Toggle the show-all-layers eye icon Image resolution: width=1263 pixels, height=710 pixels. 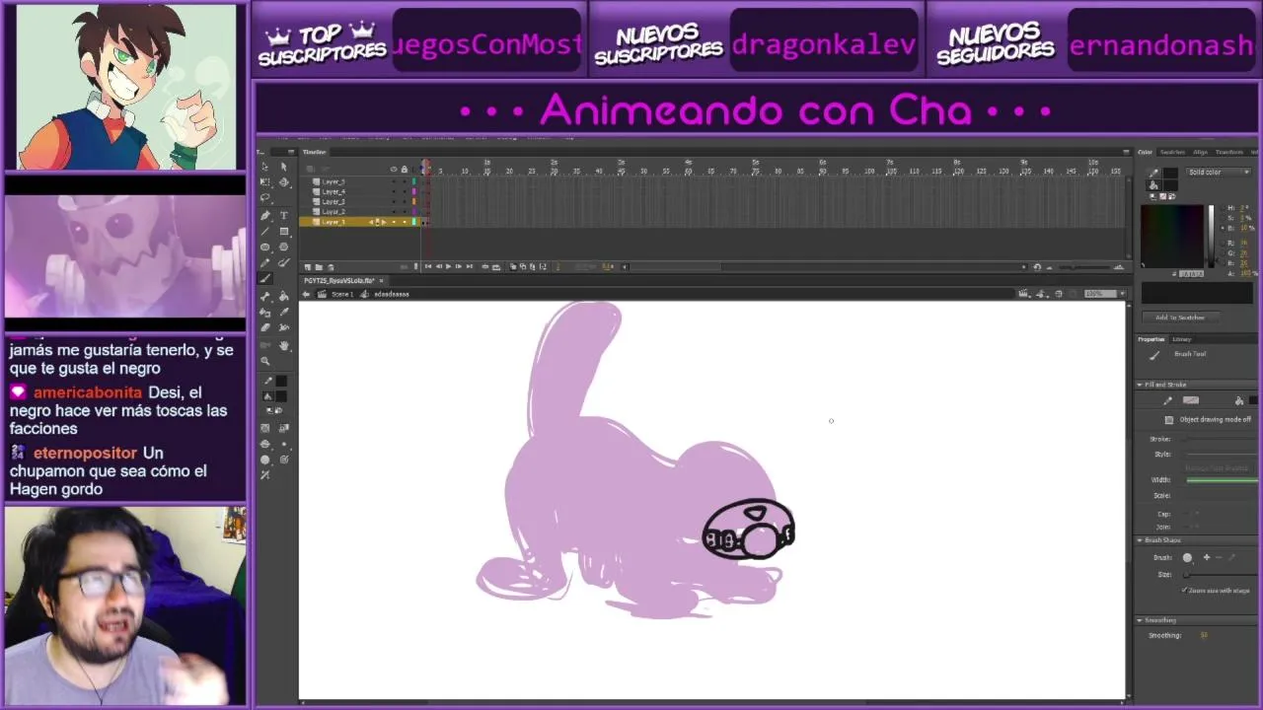point(394,170)
